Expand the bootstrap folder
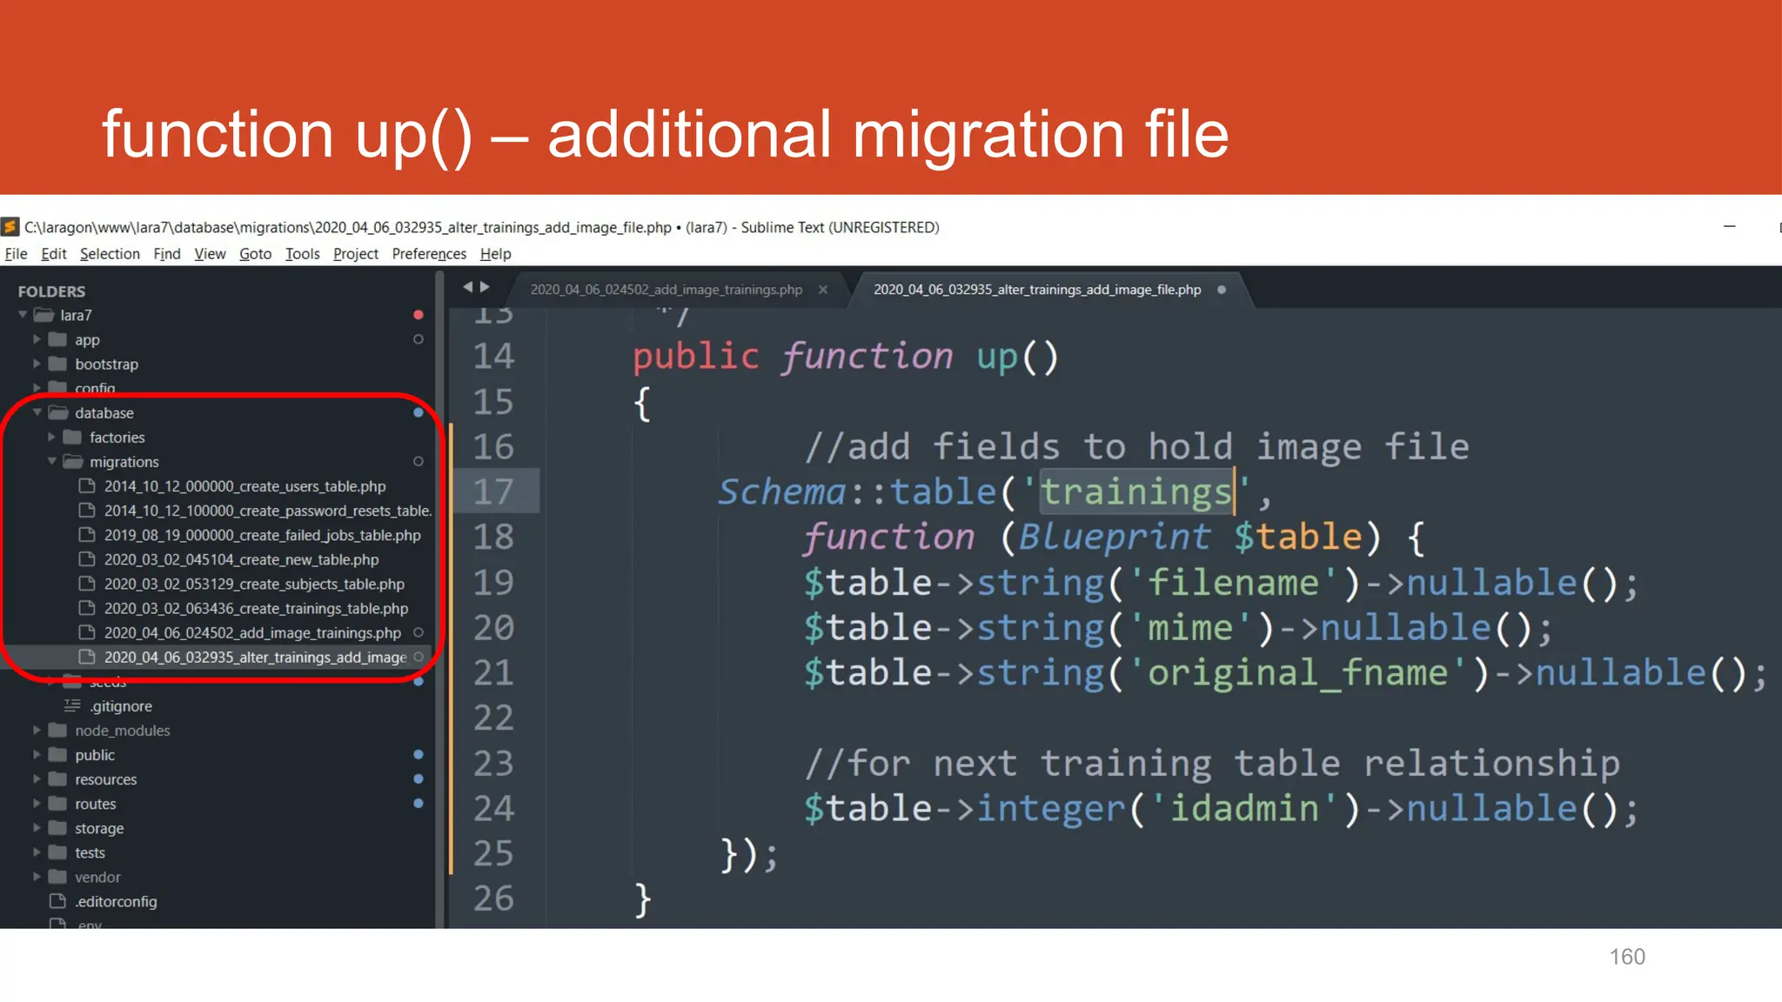Viewport: 1782px width, 1002px height. click(37, 364)
